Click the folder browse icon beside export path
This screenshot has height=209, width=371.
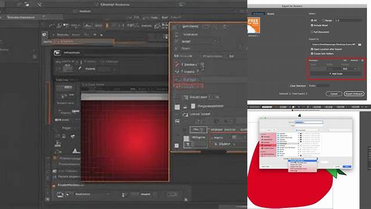coord(359,45)
